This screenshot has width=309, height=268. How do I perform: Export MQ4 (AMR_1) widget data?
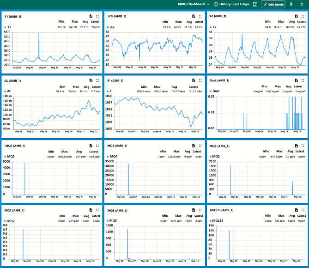pyautogui.click(x=194, y=146)
